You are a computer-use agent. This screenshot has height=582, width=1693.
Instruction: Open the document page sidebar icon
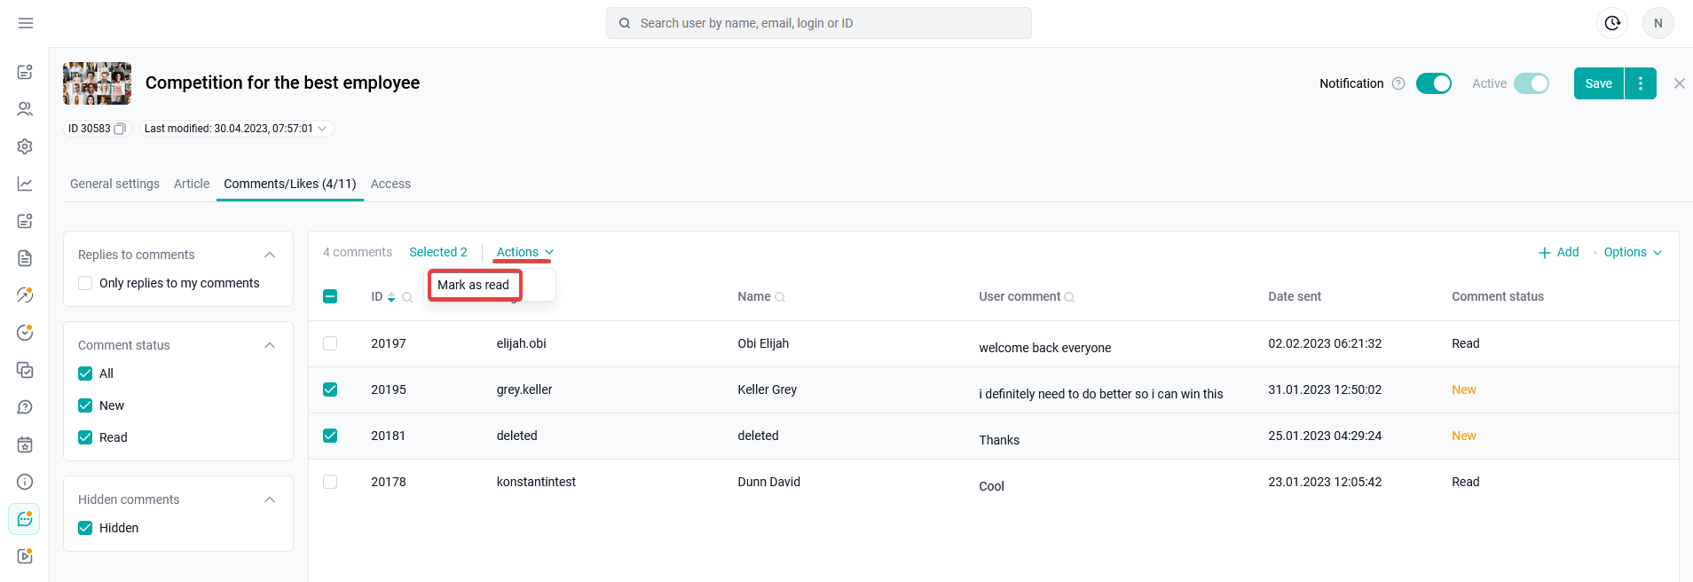25,258
